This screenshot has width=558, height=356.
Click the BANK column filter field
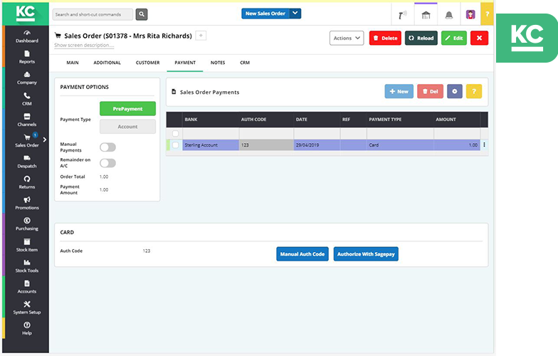point(211,134)
